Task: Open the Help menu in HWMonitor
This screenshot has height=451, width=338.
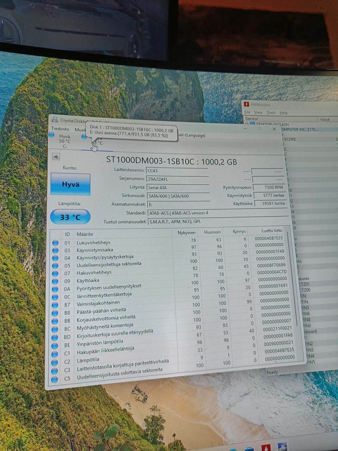Action: [283, 113]
